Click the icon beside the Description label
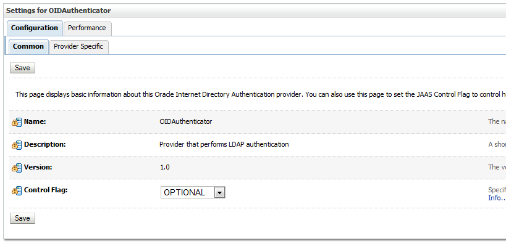Image resolution: width=506 pixels, height=249 pixels. pos(17,145)
